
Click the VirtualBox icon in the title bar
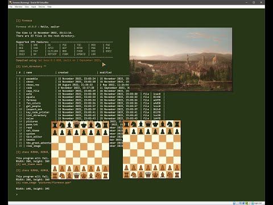coord(11,2)
